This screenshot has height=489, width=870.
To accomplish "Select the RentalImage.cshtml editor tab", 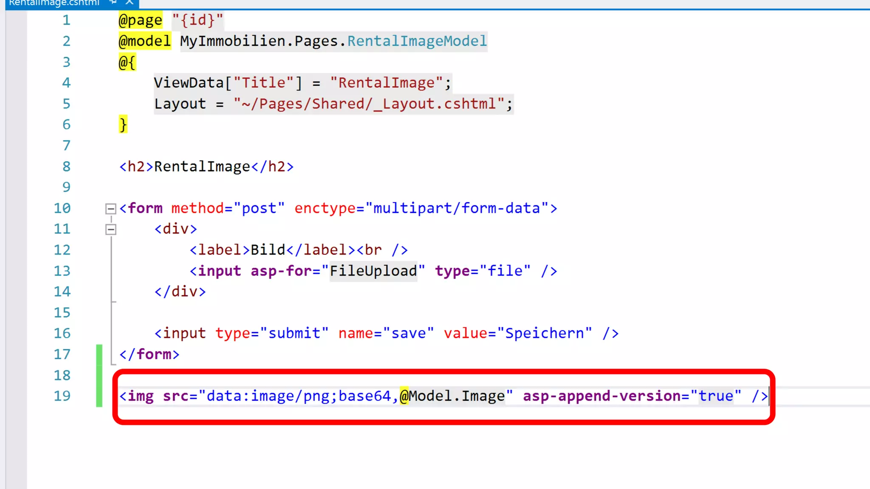I will point(54,3).
